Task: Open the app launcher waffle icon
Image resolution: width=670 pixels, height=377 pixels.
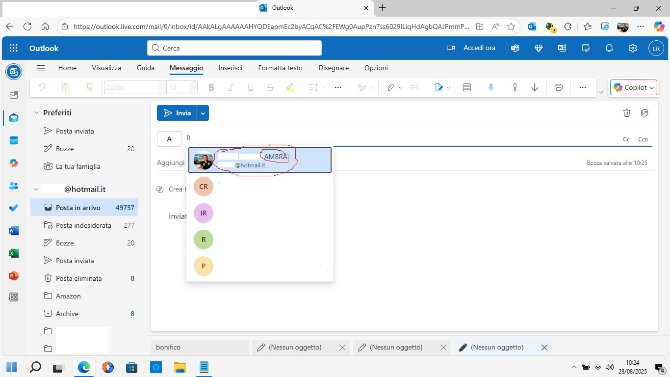Action: 14,48
